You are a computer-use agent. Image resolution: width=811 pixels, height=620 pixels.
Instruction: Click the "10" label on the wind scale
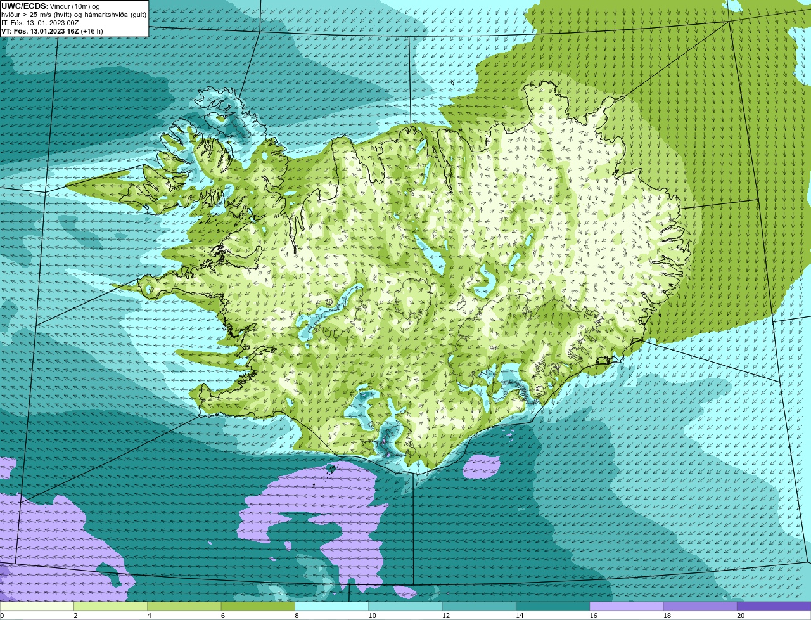tap(372, 616)
